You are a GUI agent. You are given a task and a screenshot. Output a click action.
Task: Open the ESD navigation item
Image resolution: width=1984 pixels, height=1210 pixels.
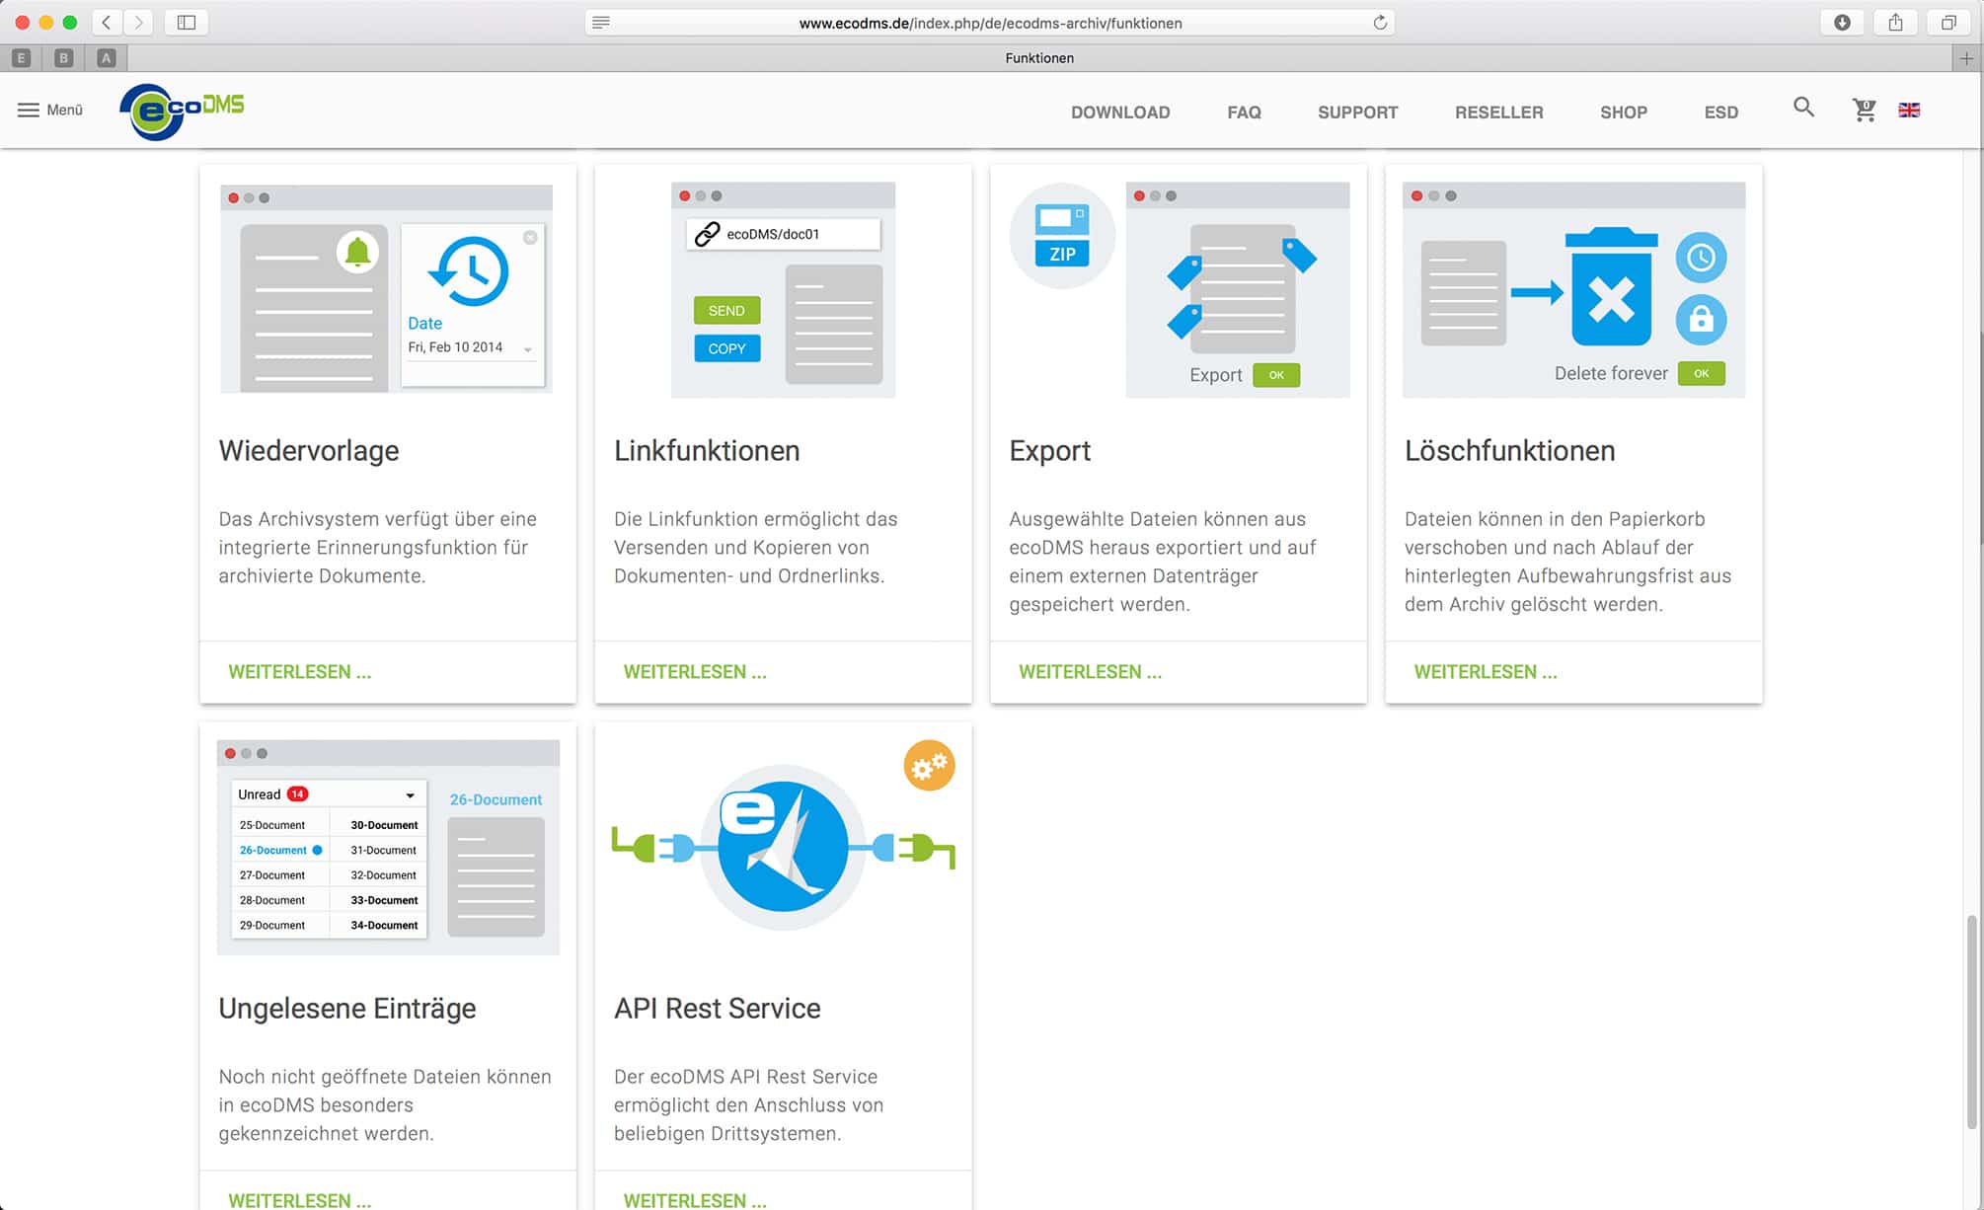[1720, 113]
